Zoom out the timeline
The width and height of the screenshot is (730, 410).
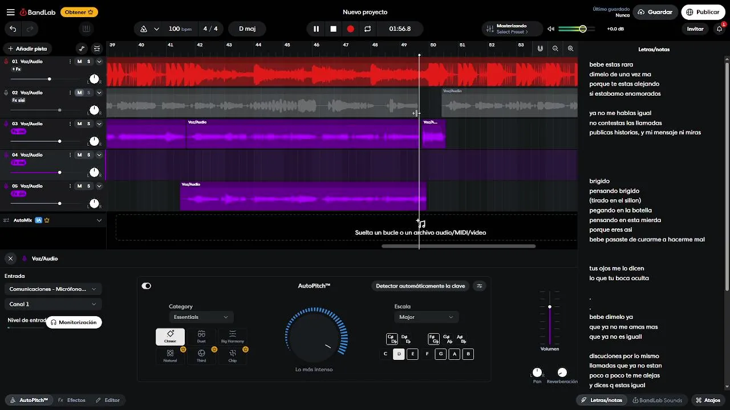555,49
